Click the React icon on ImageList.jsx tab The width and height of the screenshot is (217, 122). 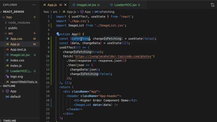(74, 5)
